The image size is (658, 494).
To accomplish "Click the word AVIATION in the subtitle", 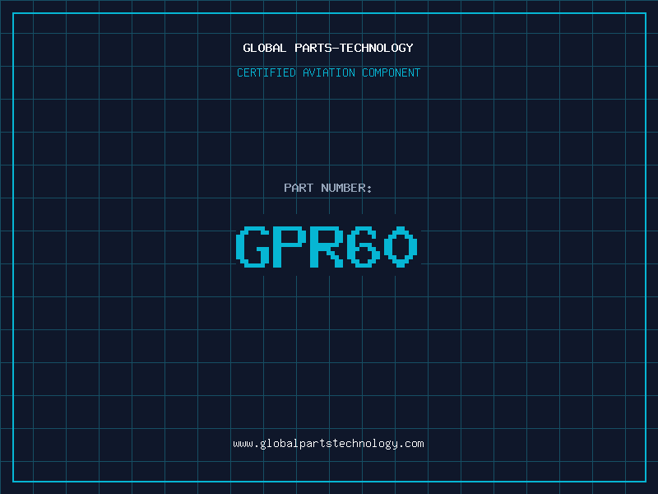I will tap(329, 72).
